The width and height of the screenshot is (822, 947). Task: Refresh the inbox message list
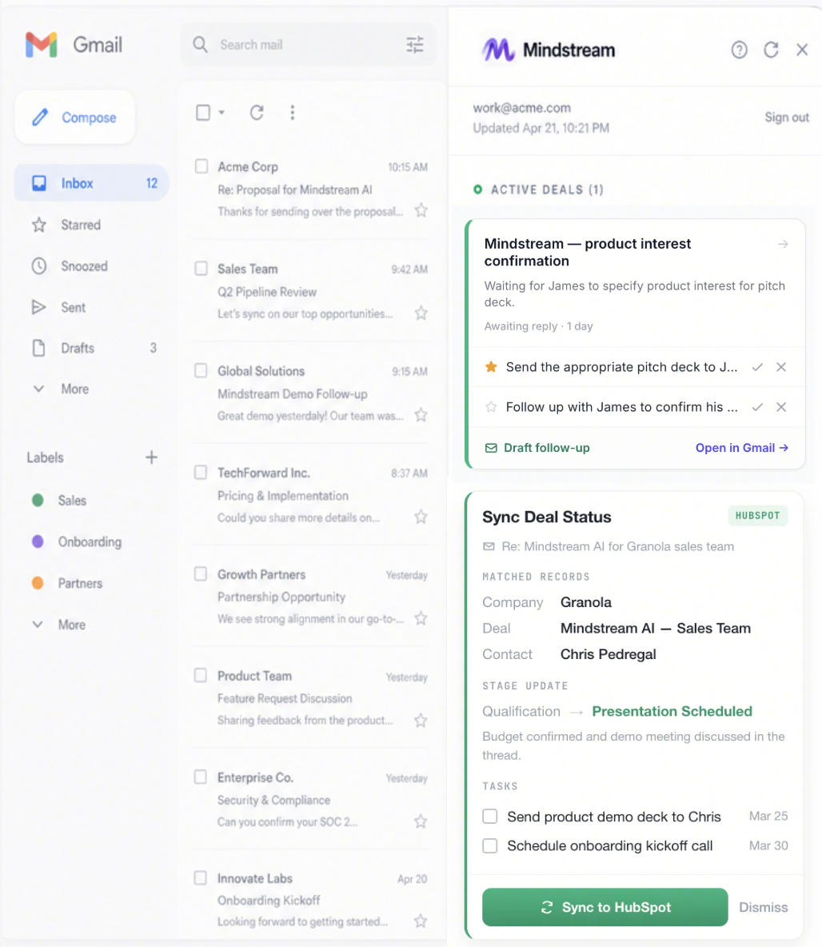coord(257,112)
